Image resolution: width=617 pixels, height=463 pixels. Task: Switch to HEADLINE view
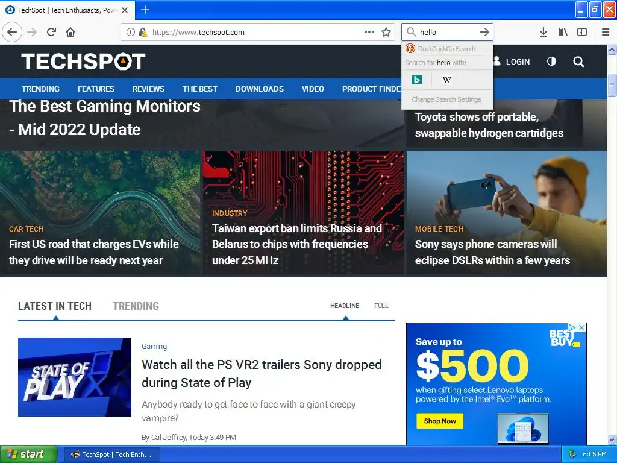(345, 306)
